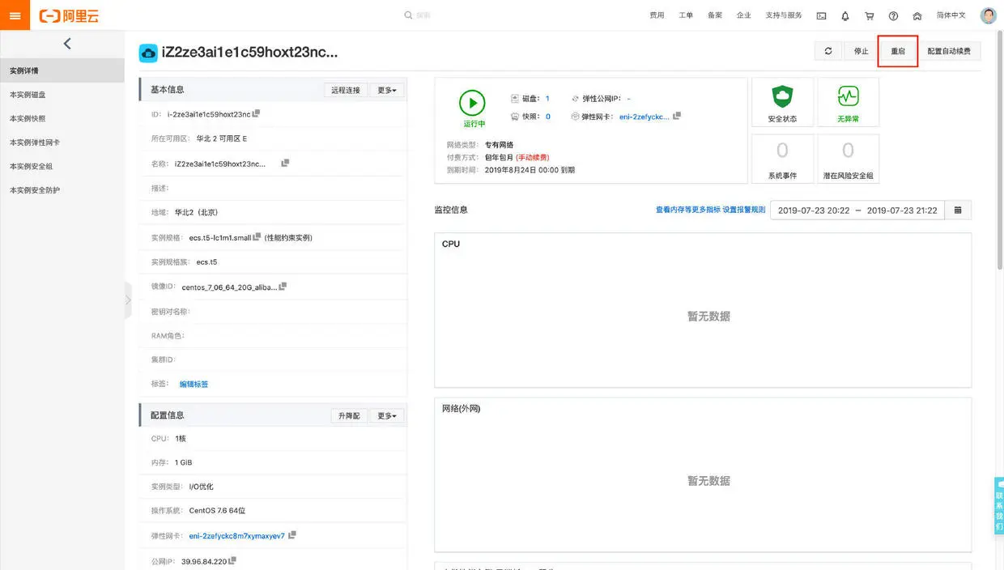Image resolution: width=1004 pixels, height=570 pixels.
Task: Copy the 实例规格 ecs.t5-lc1m1.small value
Action: pyautogui.click(x=257, y=236)
